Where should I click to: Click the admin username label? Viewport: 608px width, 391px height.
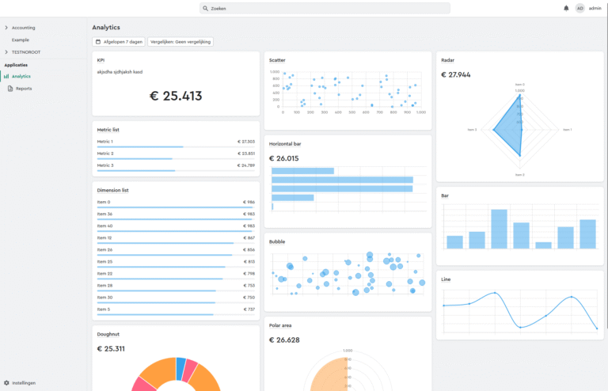(595, 8)
